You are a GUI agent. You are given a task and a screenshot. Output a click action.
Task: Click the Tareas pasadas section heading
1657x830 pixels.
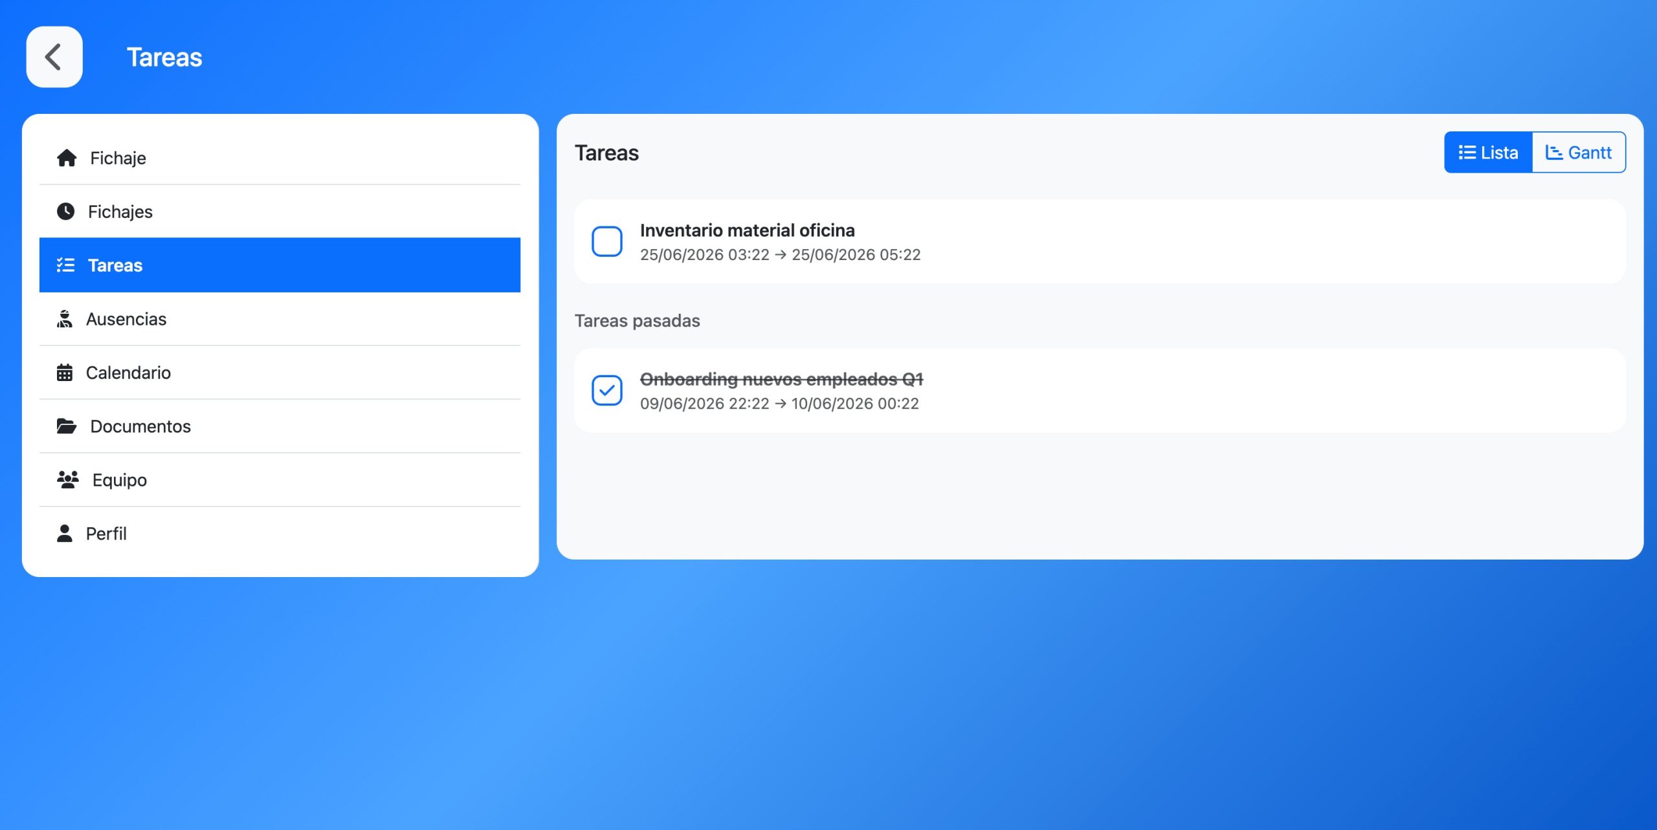click(x=638, y=321)
